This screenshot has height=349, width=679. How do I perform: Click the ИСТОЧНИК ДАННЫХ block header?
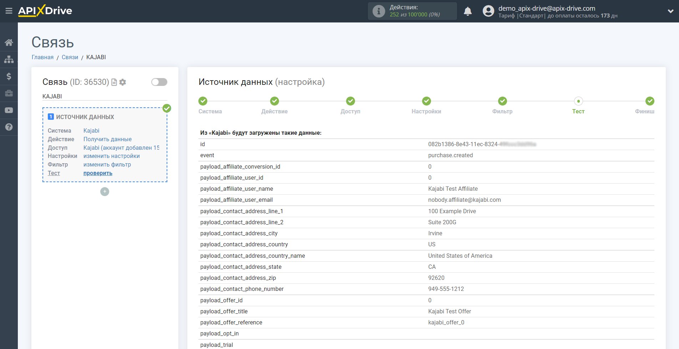(x=85, y=117)
